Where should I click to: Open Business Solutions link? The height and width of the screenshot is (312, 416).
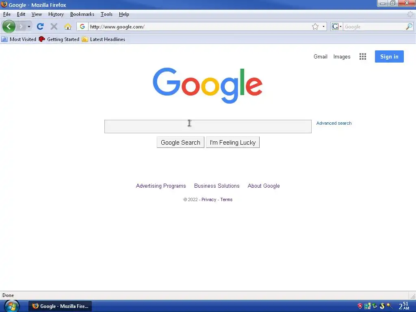(x=217, y=186)
